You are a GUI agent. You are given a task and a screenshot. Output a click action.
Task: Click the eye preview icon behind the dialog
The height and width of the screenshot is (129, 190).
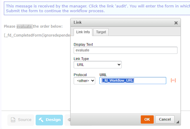click(69, 120)
